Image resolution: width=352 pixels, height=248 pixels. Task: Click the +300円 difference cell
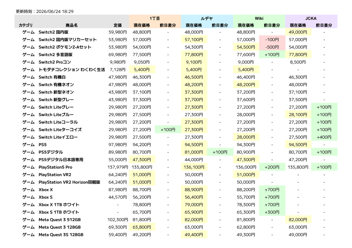pyautogui.click(x=272, y=212)
